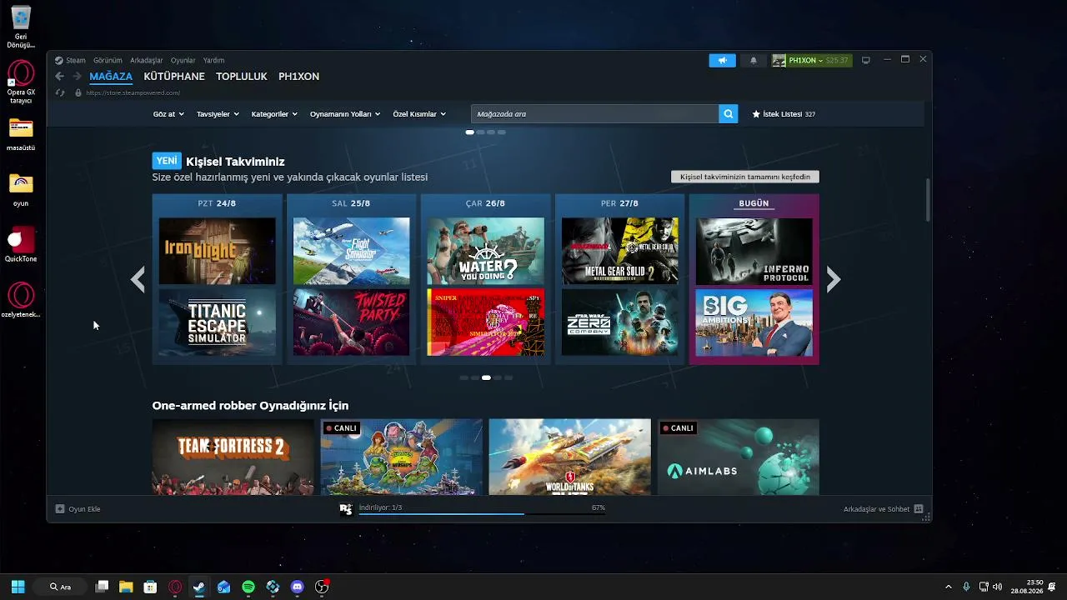Open the notifications bell

click(x=754, y=60)
